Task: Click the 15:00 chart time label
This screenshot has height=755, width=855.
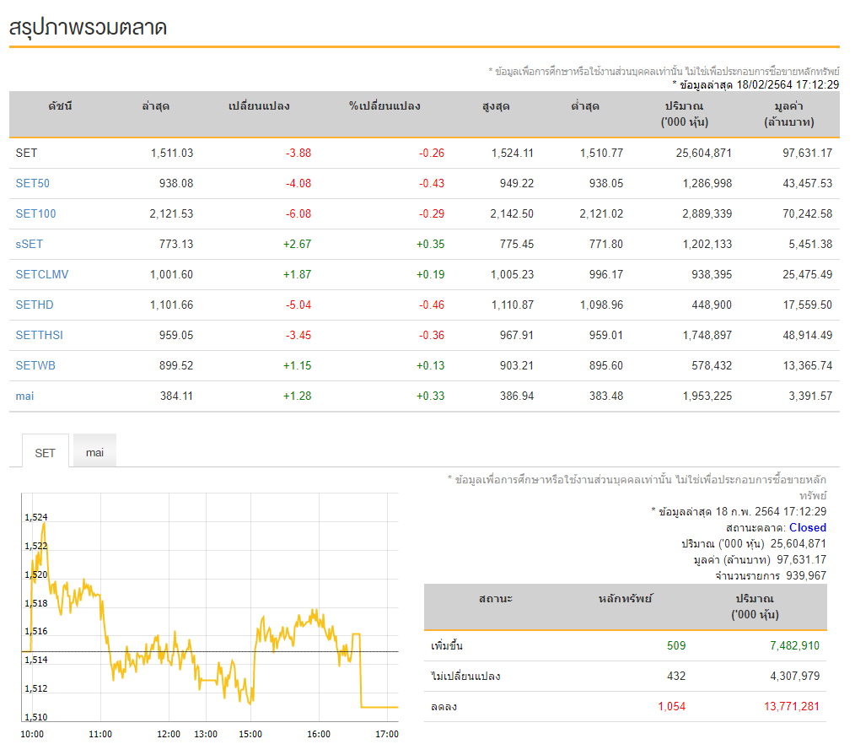Action: pos(250,734)
